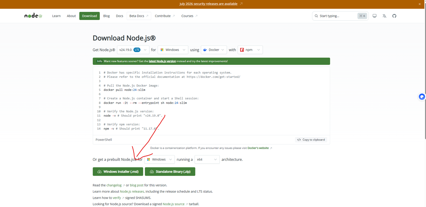Expand the v24.19.0 LTS version dropdown
This screenshot has width=426, height=207.
[x=133, y=50]
